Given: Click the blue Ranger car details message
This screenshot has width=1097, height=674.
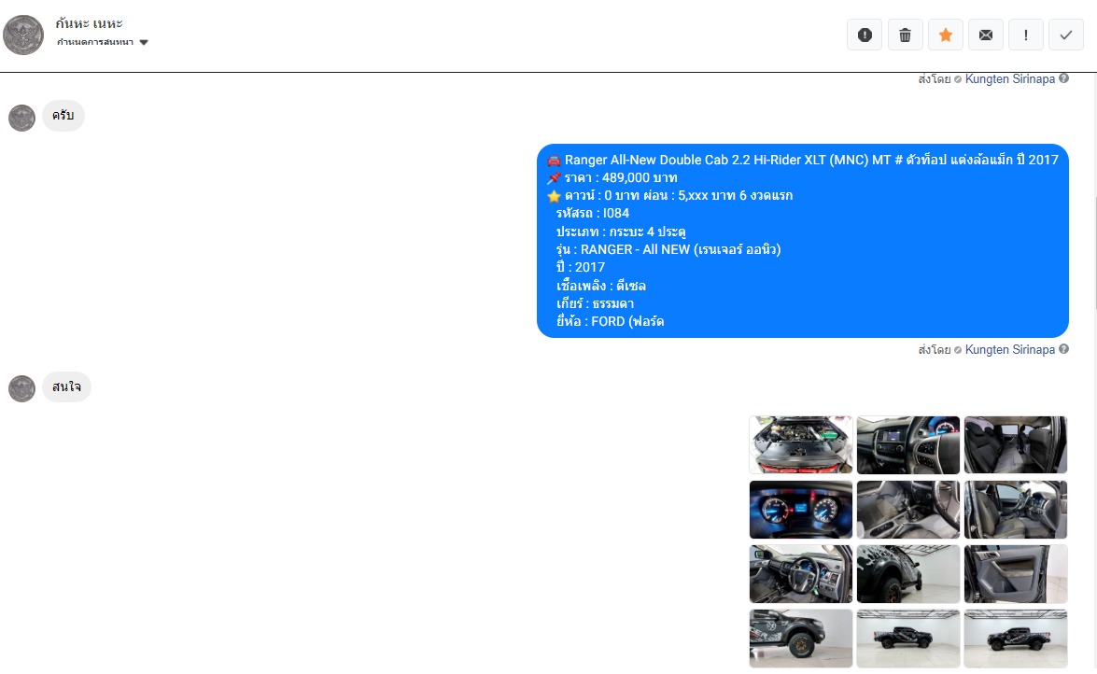Looking at the screenshot, I should coord(803,241).
